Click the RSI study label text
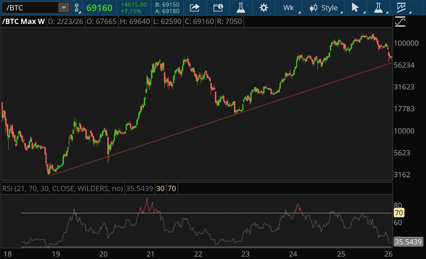Image resolution: width=426 pixels, height=259 pixels. pos(62,189)
